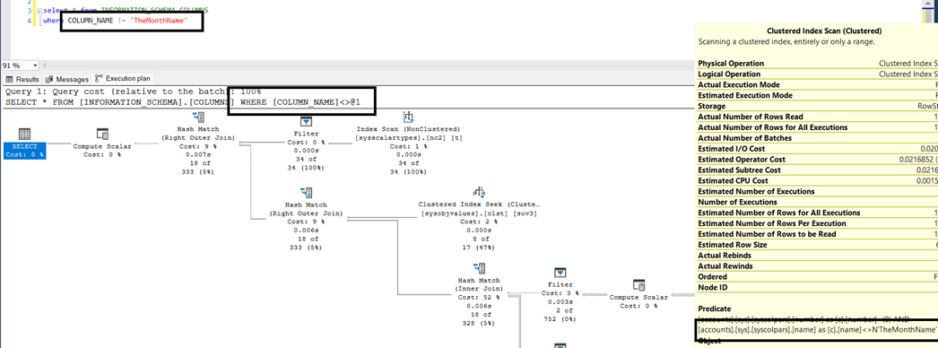The image size is (938, 348).
Task: Click 'Actual Number of Batches' row
Action: click(818, 137)
